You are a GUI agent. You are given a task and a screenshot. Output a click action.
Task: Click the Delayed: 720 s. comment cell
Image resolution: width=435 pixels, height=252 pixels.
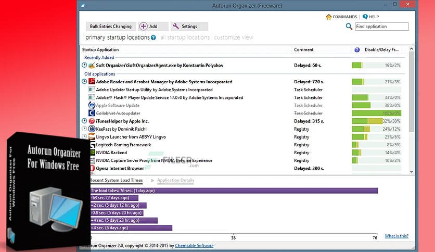click(309, 82)
